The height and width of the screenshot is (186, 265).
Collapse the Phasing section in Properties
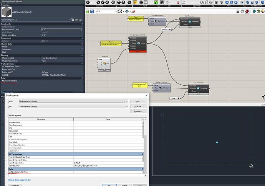[82, 55]
